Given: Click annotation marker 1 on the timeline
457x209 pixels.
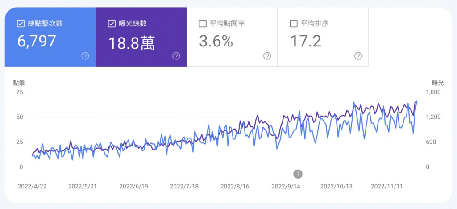Looking at the screenshot, I should [298, 174].
